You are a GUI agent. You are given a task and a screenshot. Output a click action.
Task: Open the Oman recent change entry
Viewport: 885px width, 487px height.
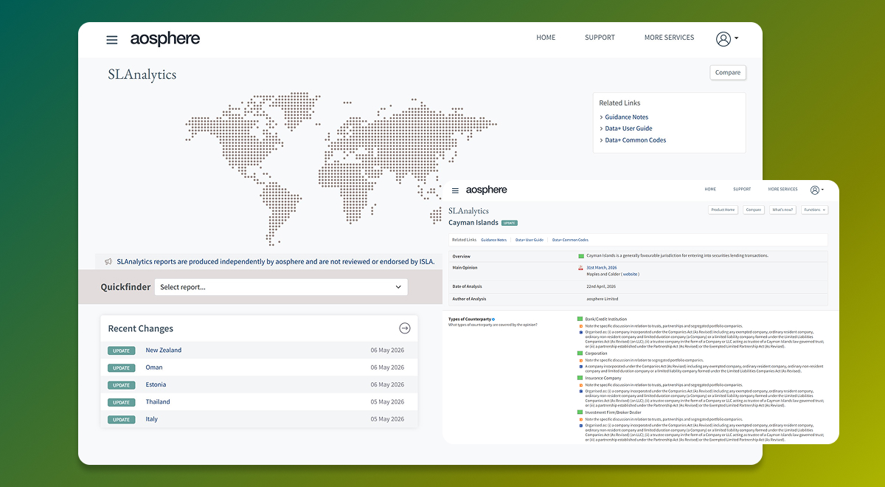click(154, 367)
